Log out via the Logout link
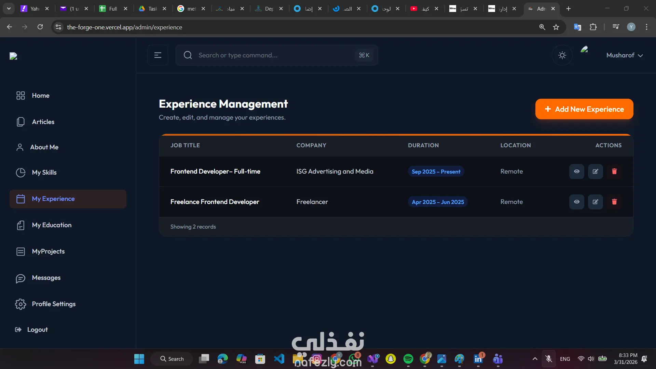This screenshot has height=369, width=656. click(37, 330)
